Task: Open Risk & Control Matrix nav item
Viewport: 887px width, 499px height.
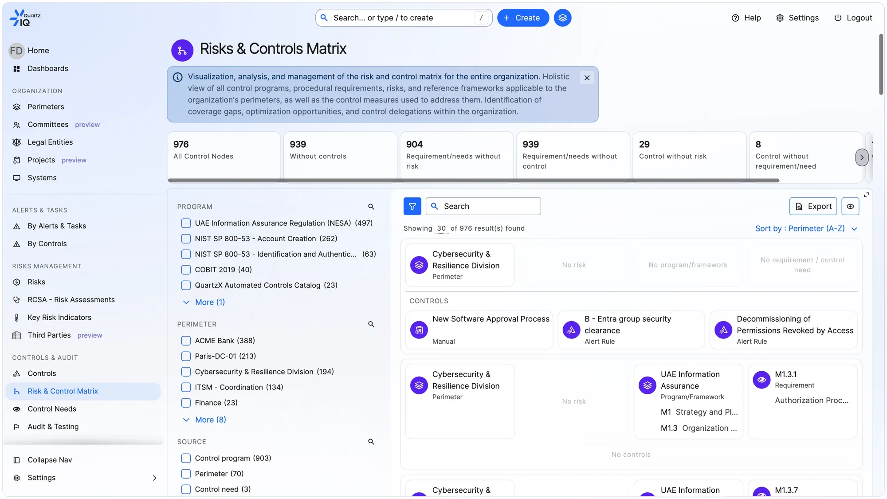Action: point(83,391)
